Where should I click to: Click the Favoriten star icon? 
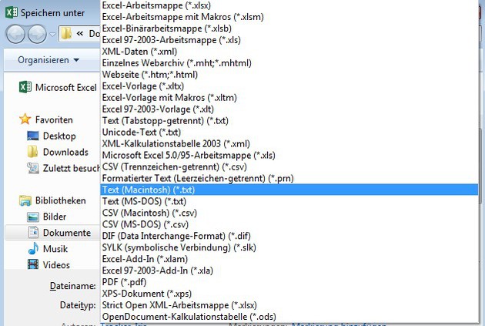(25, 119)
